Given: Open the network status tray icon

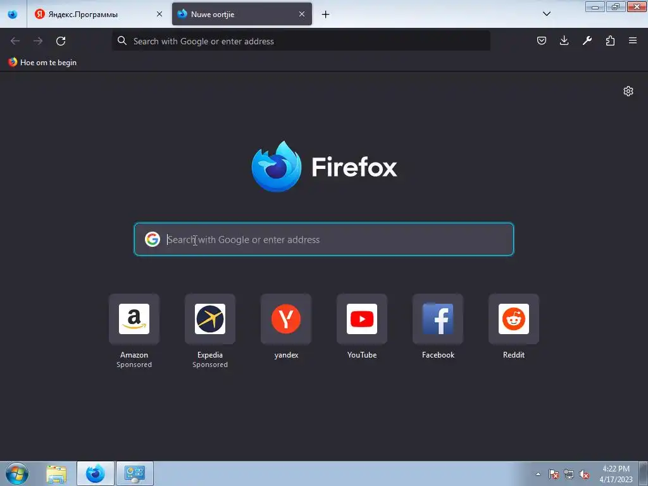Looking at the screenshot, I should (569, 474).
